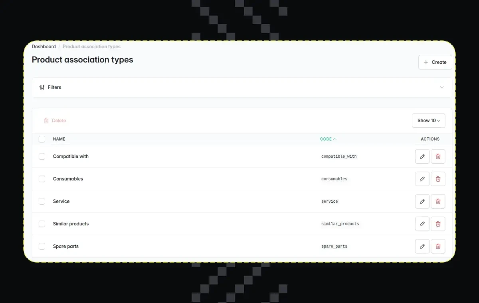Delete the Compatible with row
This screenshot has height=303, width=479.
[x=438, y=156]
